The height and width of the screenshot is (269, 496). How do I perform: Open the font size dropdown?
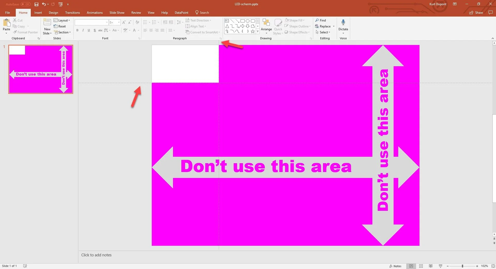click(x=119, y=22)
